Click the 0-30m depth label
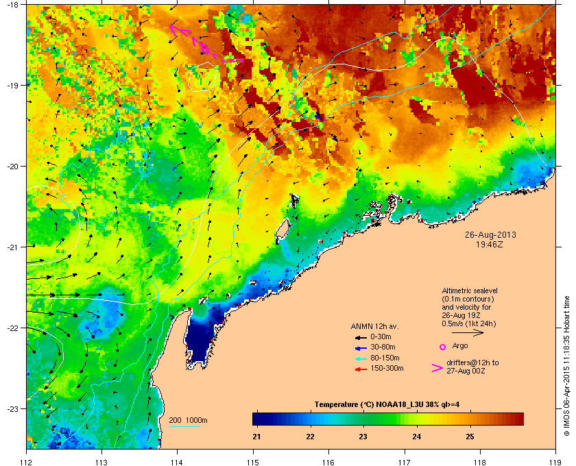576x466 pixels. [381, 336]
